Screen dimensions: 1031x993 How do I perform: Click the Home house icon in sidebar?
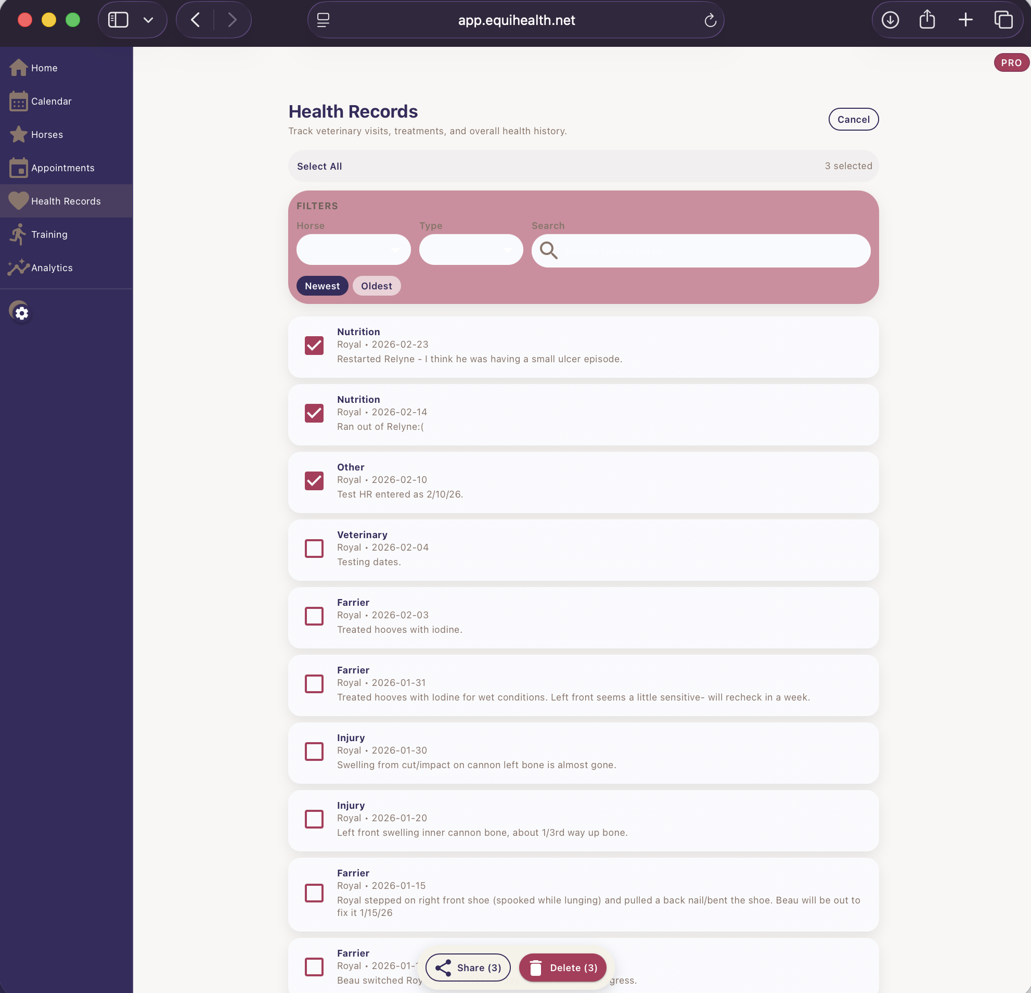pyautogui.click(x=18, y=67)
